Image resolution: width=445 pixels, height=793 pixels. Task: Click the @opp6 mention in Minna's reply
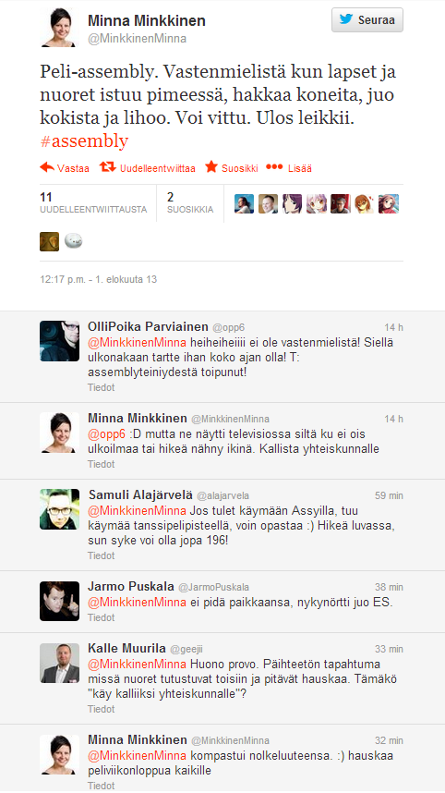[106, 434]
